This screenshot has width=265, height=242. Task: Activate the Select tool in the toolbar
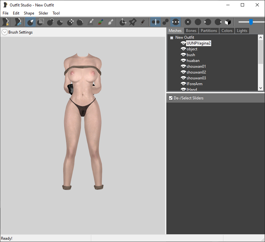[x=30, y=22]
